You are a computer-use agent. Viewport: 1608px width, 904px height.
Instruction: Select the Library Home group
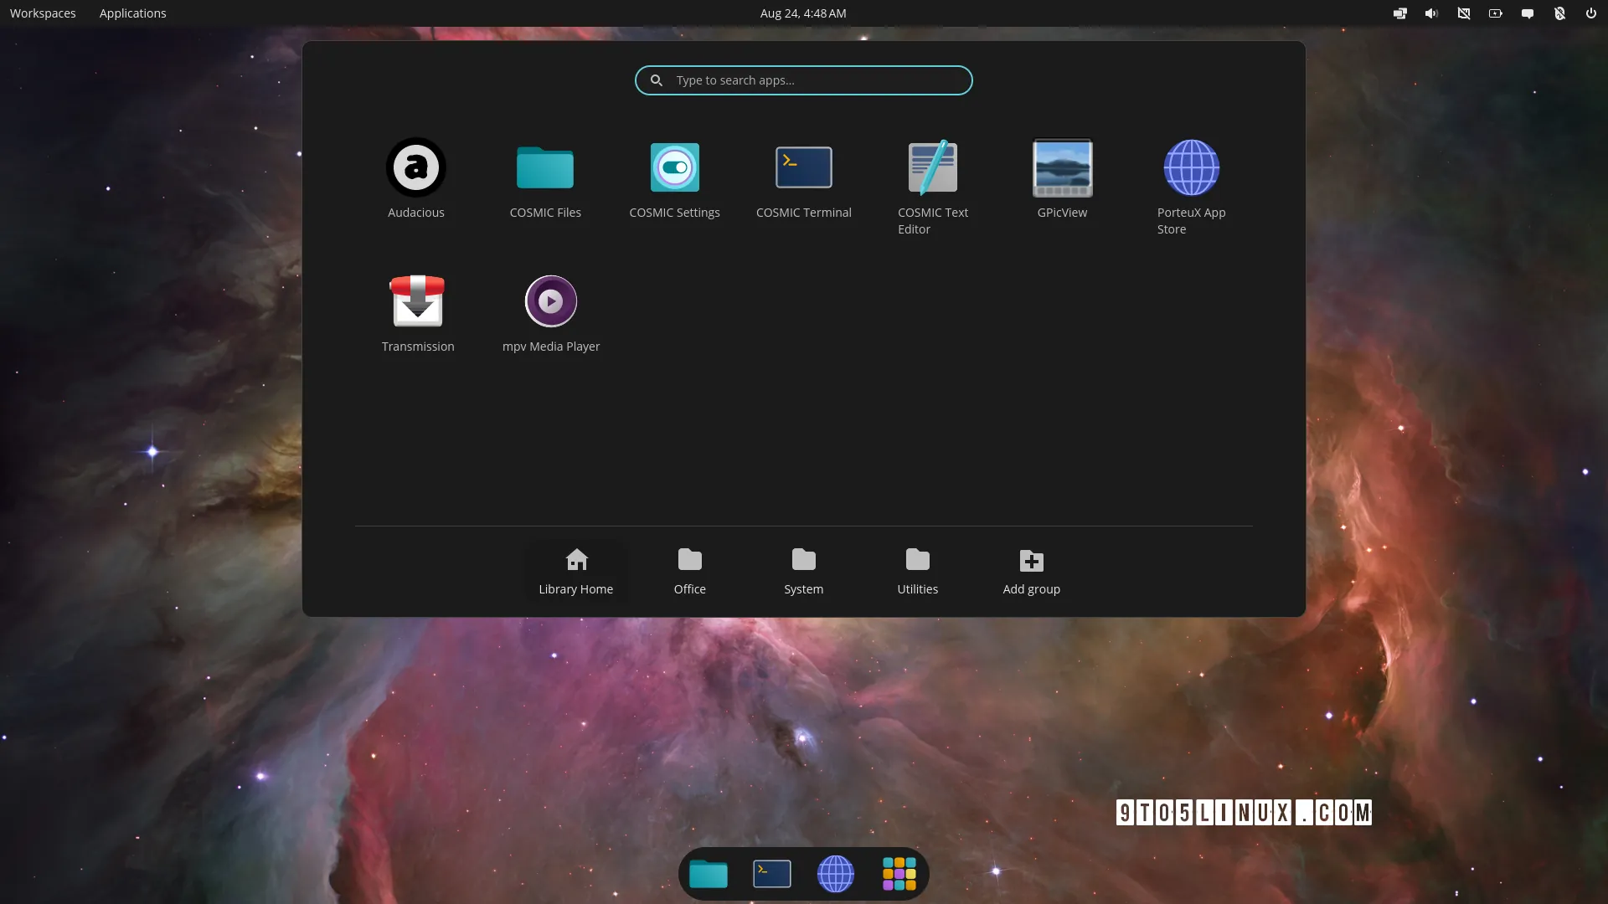coord(576,572)
